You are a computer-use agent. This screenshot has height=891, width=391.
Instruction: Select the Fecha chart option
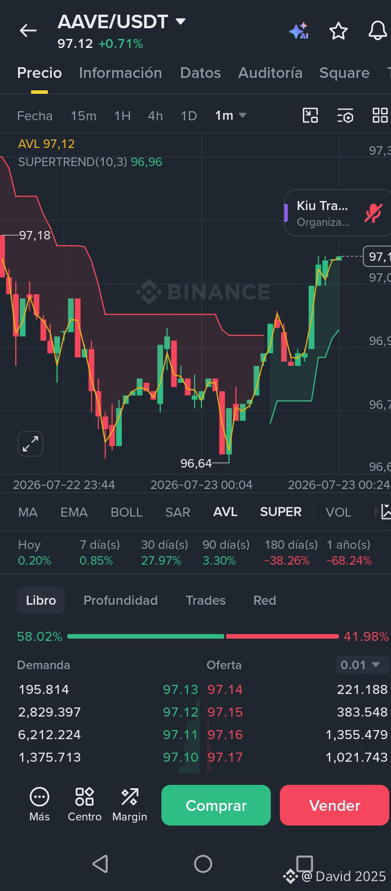click(x=34, y=116)
